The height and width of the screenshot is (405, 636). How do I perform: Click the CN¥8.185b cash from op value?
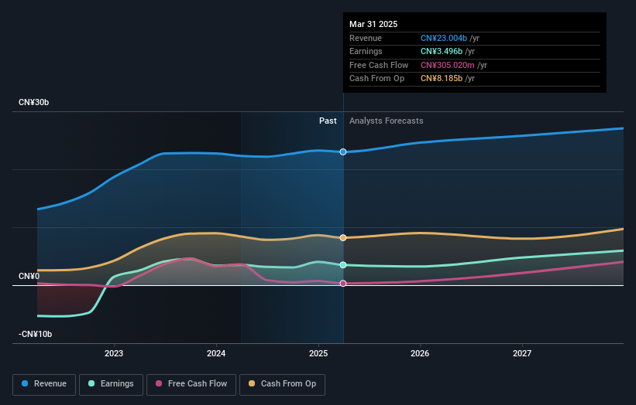[442, 79]
